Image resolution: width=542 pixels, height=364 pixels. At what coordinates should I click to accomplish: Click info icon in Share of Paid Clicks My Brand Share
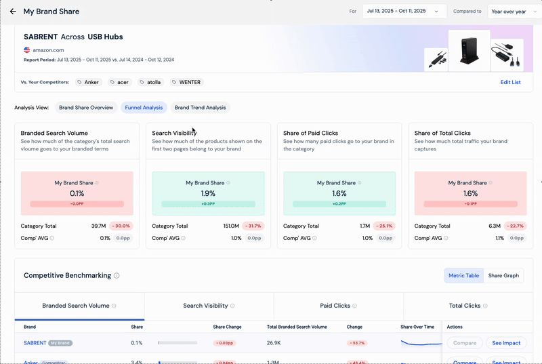pyautogui.click(x=360, y=183)
